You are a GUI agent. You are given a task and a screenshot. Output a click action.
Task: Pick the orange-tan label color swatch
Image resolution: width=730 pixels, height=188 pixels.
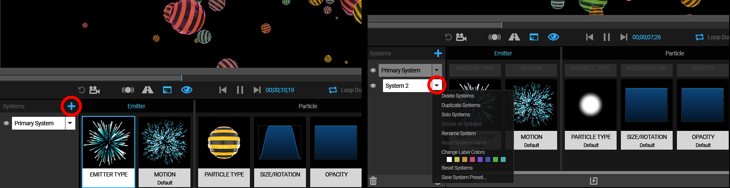[x=465, y=159]
